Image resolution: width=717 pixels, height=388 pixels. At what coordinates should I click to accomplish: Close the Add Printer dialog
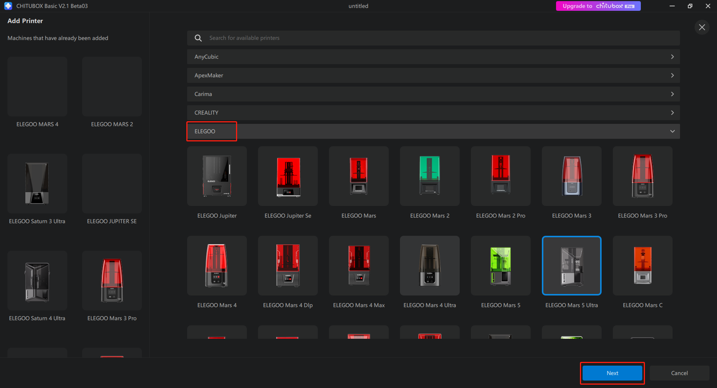point(702,27)
